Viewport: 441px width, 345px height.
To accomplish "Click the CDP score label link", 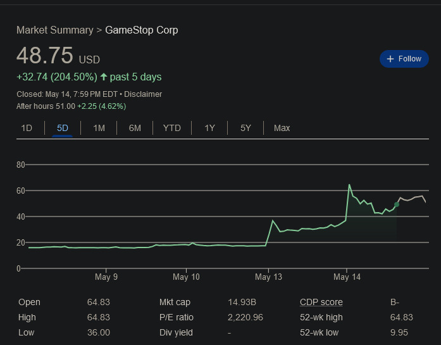I will [322, 302].
